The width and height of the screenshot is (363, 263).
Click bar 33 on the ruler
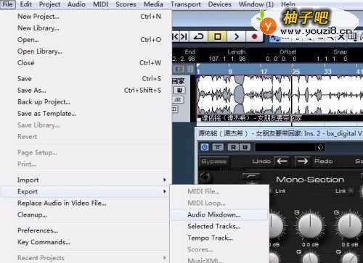(x=327, y=72)
